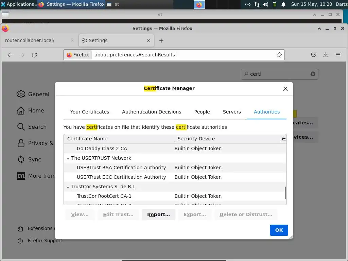348x261 pixels.
Task: Click the volume icon in system tray
Action: click(265, 4)
